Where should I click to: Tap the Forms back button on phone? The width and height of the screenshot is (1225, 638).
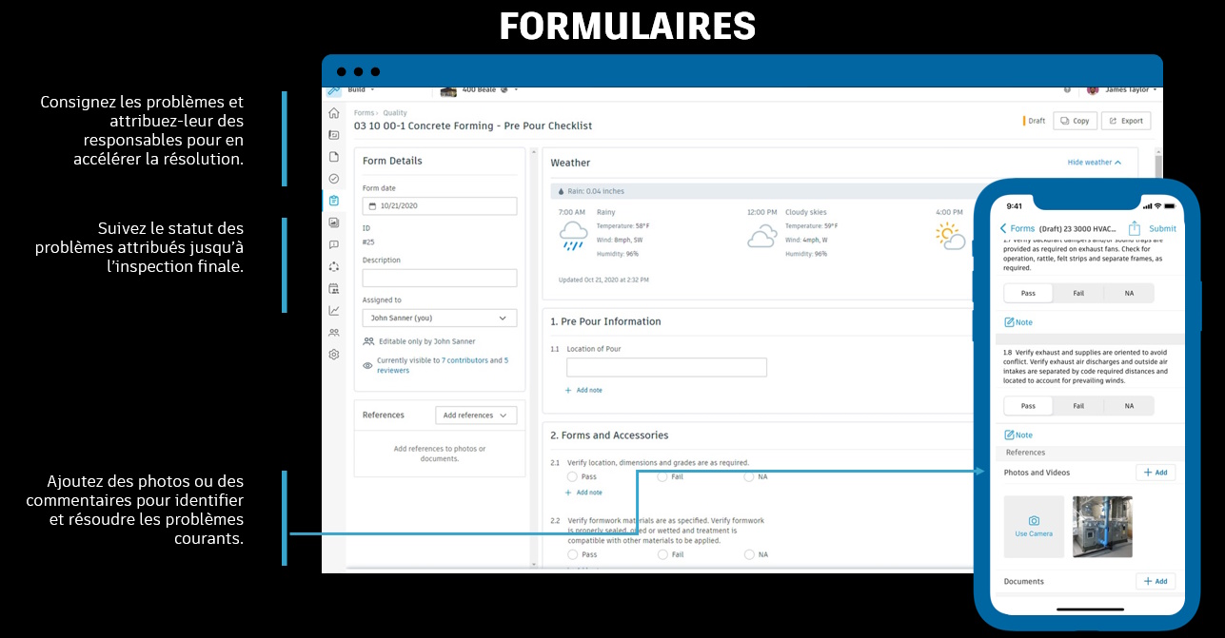point(1017,229)
